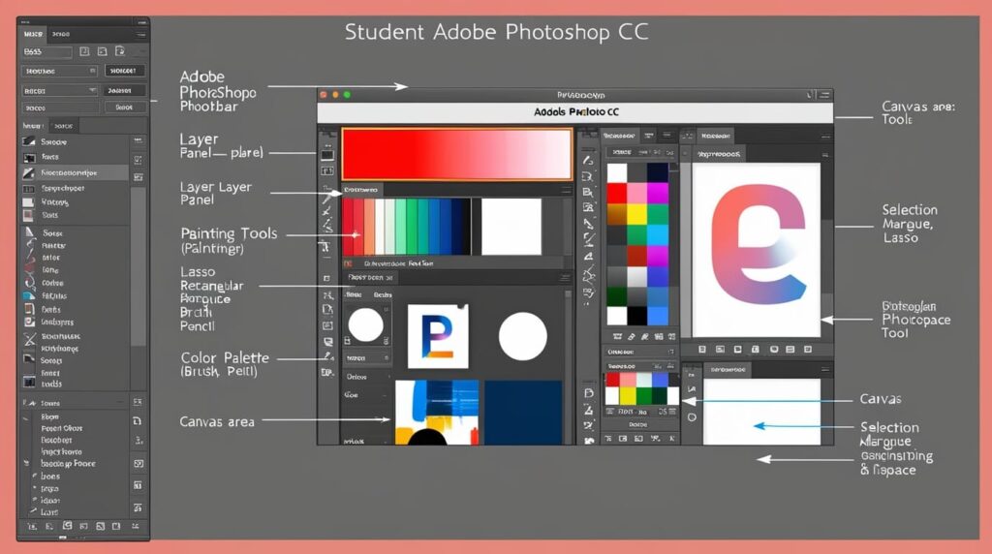992x554 pixels.
Task: Select the rectangle tool atop the main window's left toolbar
Action: pyautogui.click(x=327, y=155)
